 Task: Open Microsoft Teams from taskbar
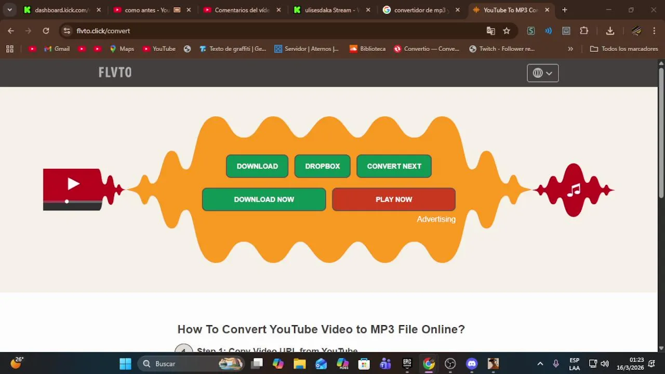tap(385, 364)
